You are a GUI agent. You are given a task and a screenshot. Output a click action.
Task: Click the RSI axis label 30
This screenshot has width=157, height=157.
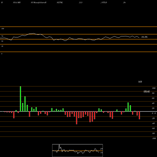tap(2, 46)
